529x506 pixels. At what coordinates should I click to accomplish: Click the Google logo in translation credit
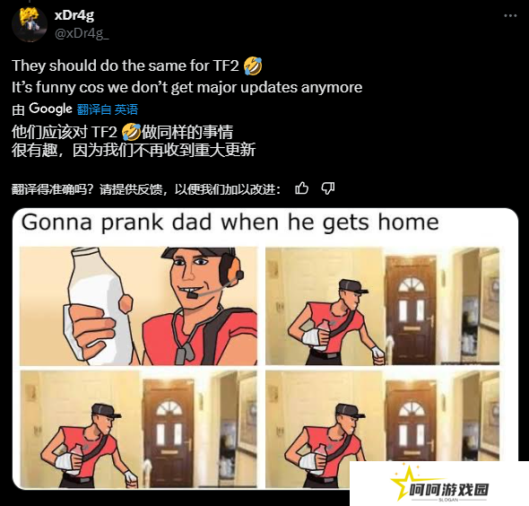pos(50,109)
